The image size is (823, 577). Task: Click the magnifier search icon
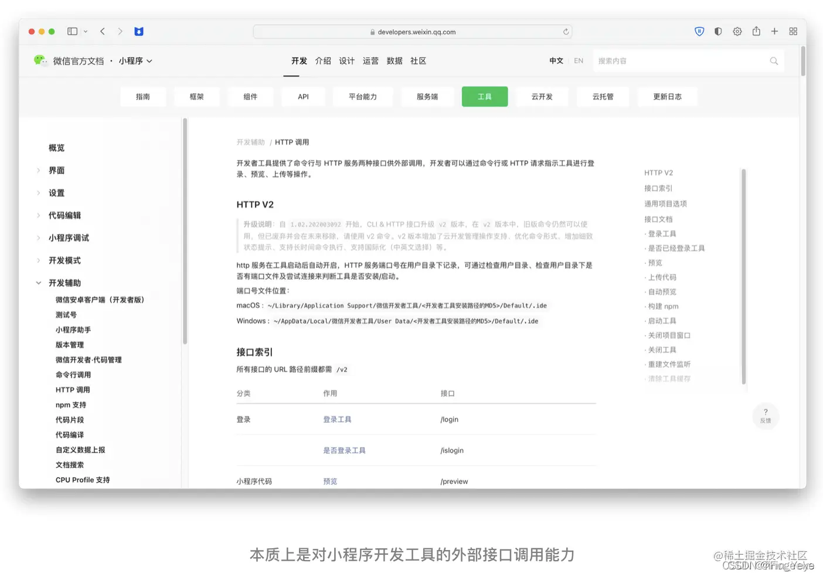pos(774,61)
